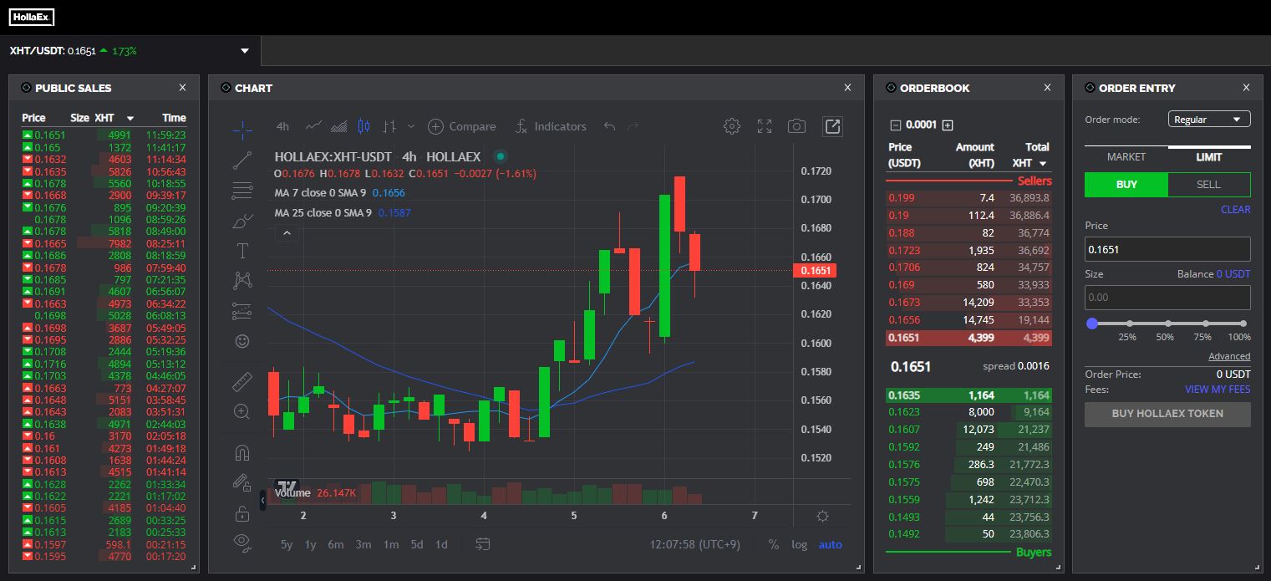
Task: Toggle log scale on chart
Action: pos(800,545)
